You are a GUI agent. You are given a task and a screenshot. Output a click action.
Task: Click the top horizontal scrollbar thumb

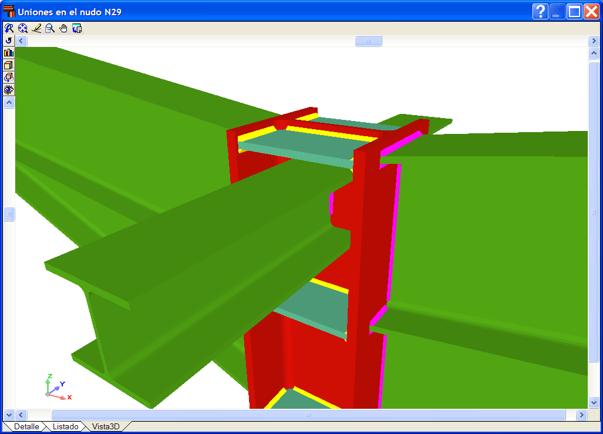368,41
